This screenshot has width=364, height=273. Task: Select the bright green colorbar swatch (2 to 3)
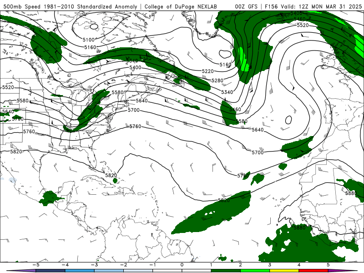point(255,271)
